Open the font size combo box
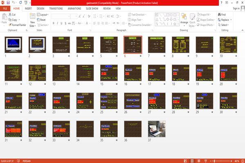The height and width of the screenshot is (163, 245). point(74,16)
